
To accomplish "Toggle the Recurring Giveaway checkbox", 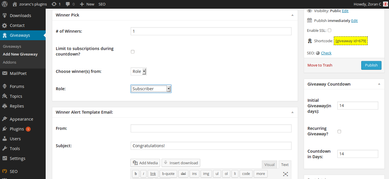I will 339,131.
